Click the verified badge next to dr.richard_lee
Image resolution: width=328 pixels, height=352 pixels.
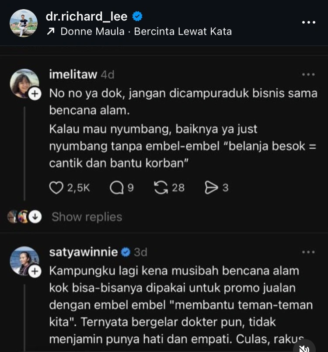[137, 16]
